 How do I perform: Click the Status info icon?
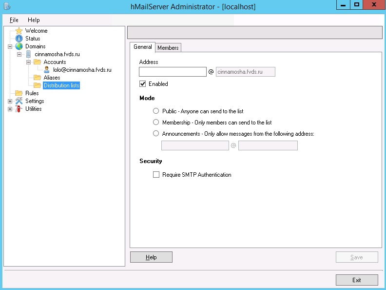19,39
